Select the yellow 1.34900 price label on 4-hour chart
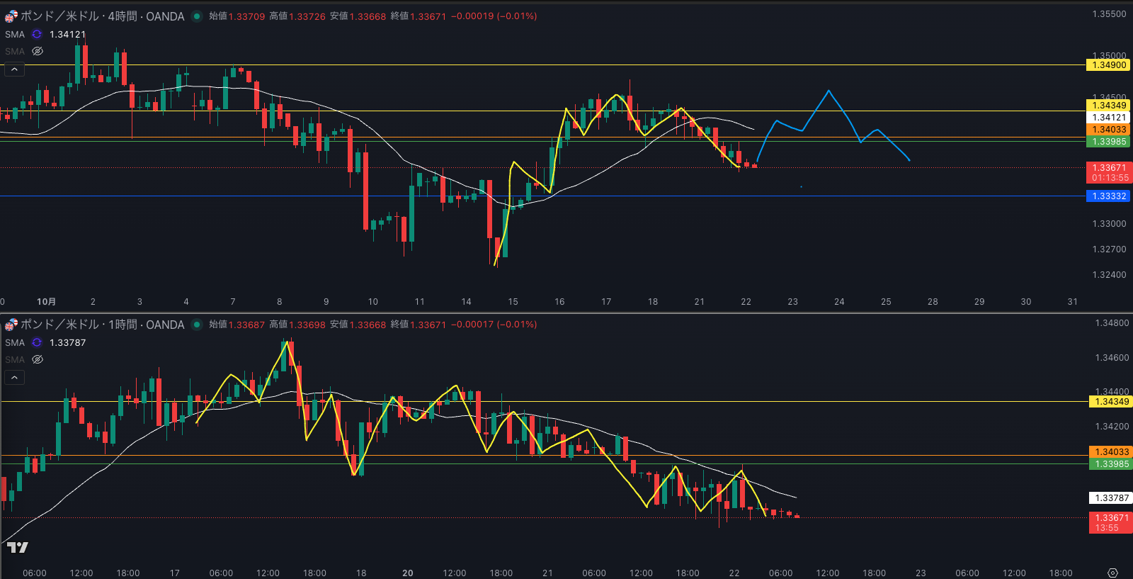1133x579 pixels. pos(1108,65)
